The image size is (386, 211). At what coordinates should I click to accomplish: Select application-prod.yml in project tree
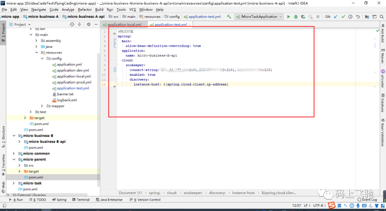click(x=74, y=82)
